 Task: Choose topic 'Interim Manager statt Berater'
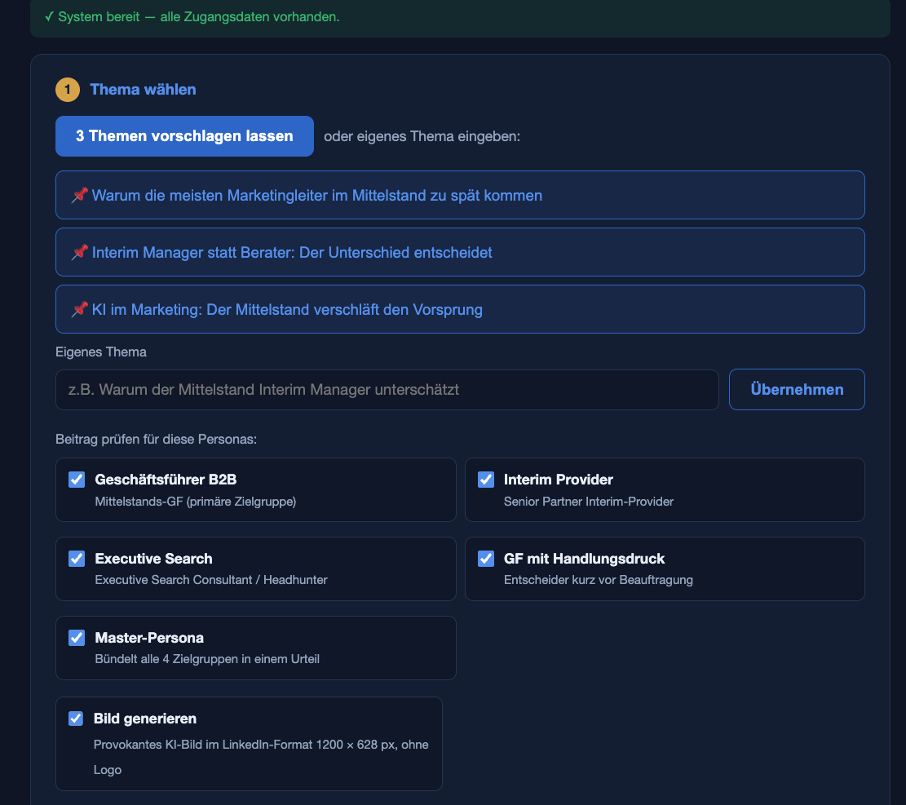point(460,252)
